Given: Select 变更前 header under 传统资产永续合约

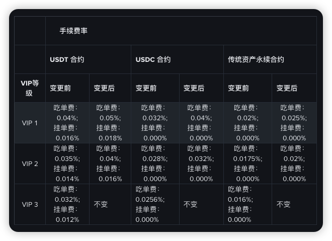Looking at the screenshot, I should click(x=238, y=88).
